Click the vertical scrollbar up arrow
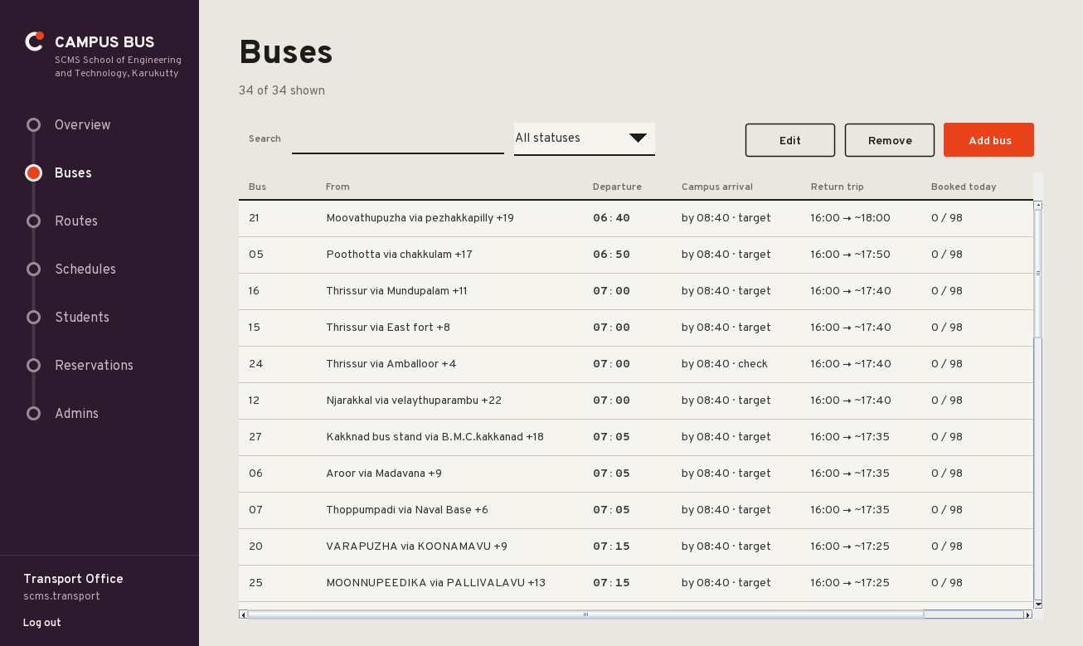 pyautogui.click(x=1038, y=205)
